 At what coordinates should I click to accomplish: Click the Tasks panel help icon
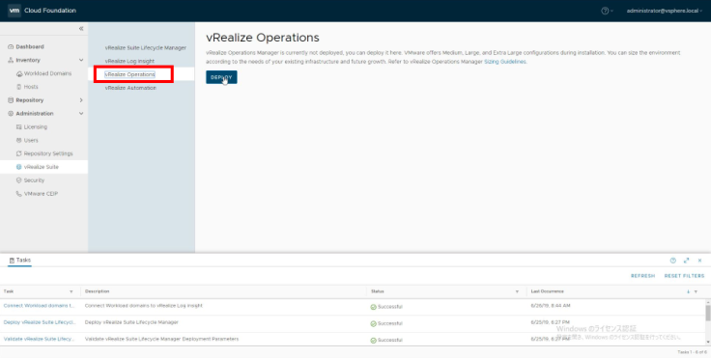click(x=673, y=261)
